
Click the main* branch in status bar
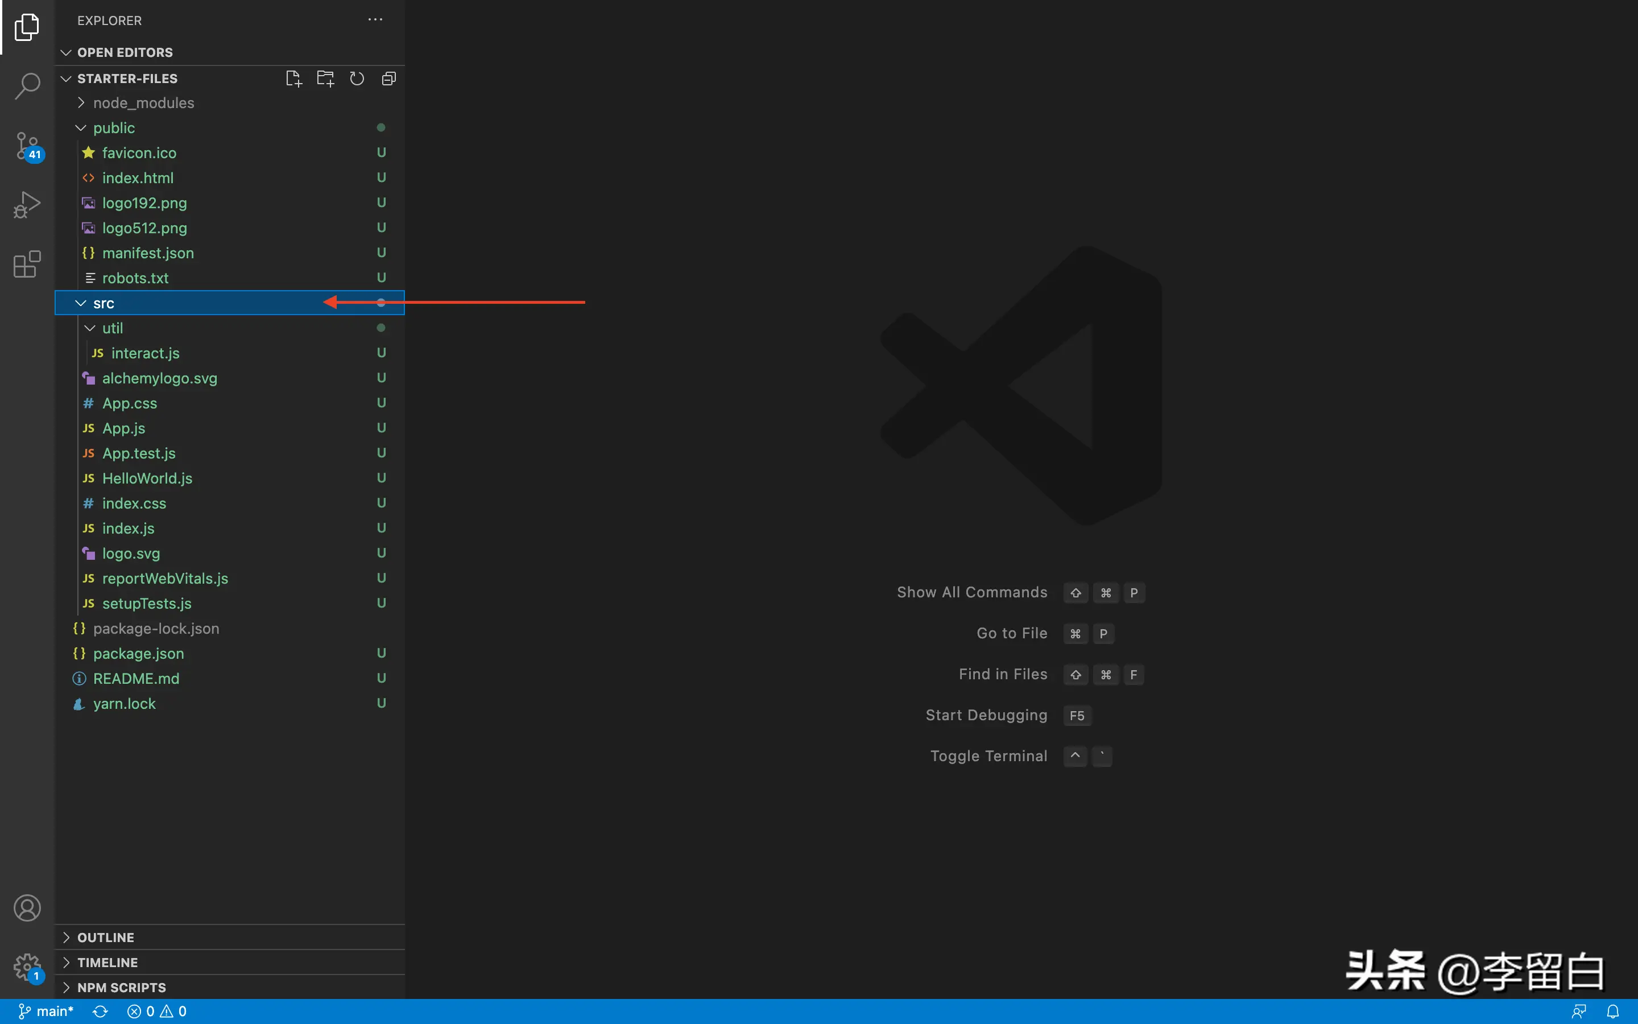point(46,1011)
